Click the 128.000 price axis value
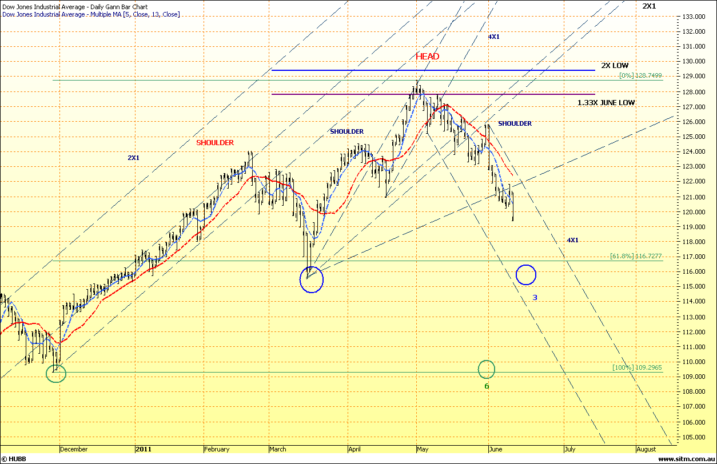Image resolution: width=717 pixels, height=464 pixels. coord(692,92)
